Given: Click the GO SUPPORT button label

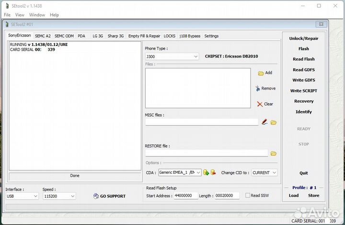Looking at the screenshot, I should pos(113,196).
